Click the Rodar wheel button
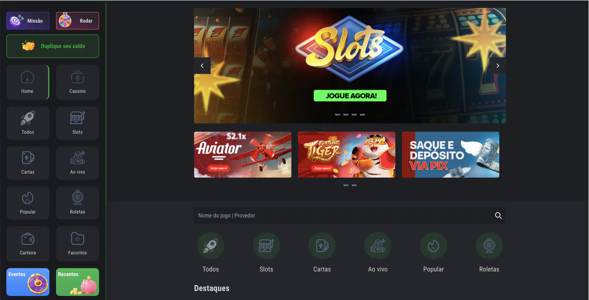This screenshot has height=300, width=589. point(77,21)
